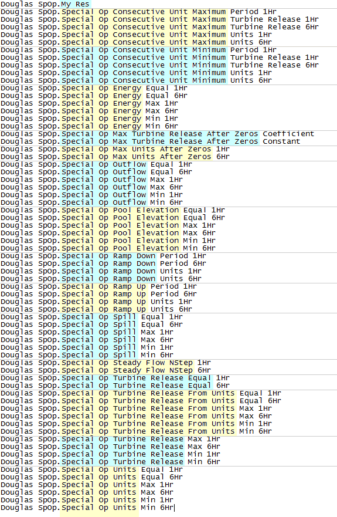Select 'Special Op Spill Max 1Hr' line

(87, 332)
